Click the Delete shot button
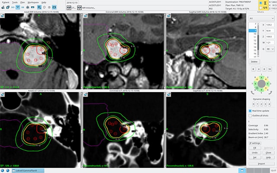 [x=254, y=62]
